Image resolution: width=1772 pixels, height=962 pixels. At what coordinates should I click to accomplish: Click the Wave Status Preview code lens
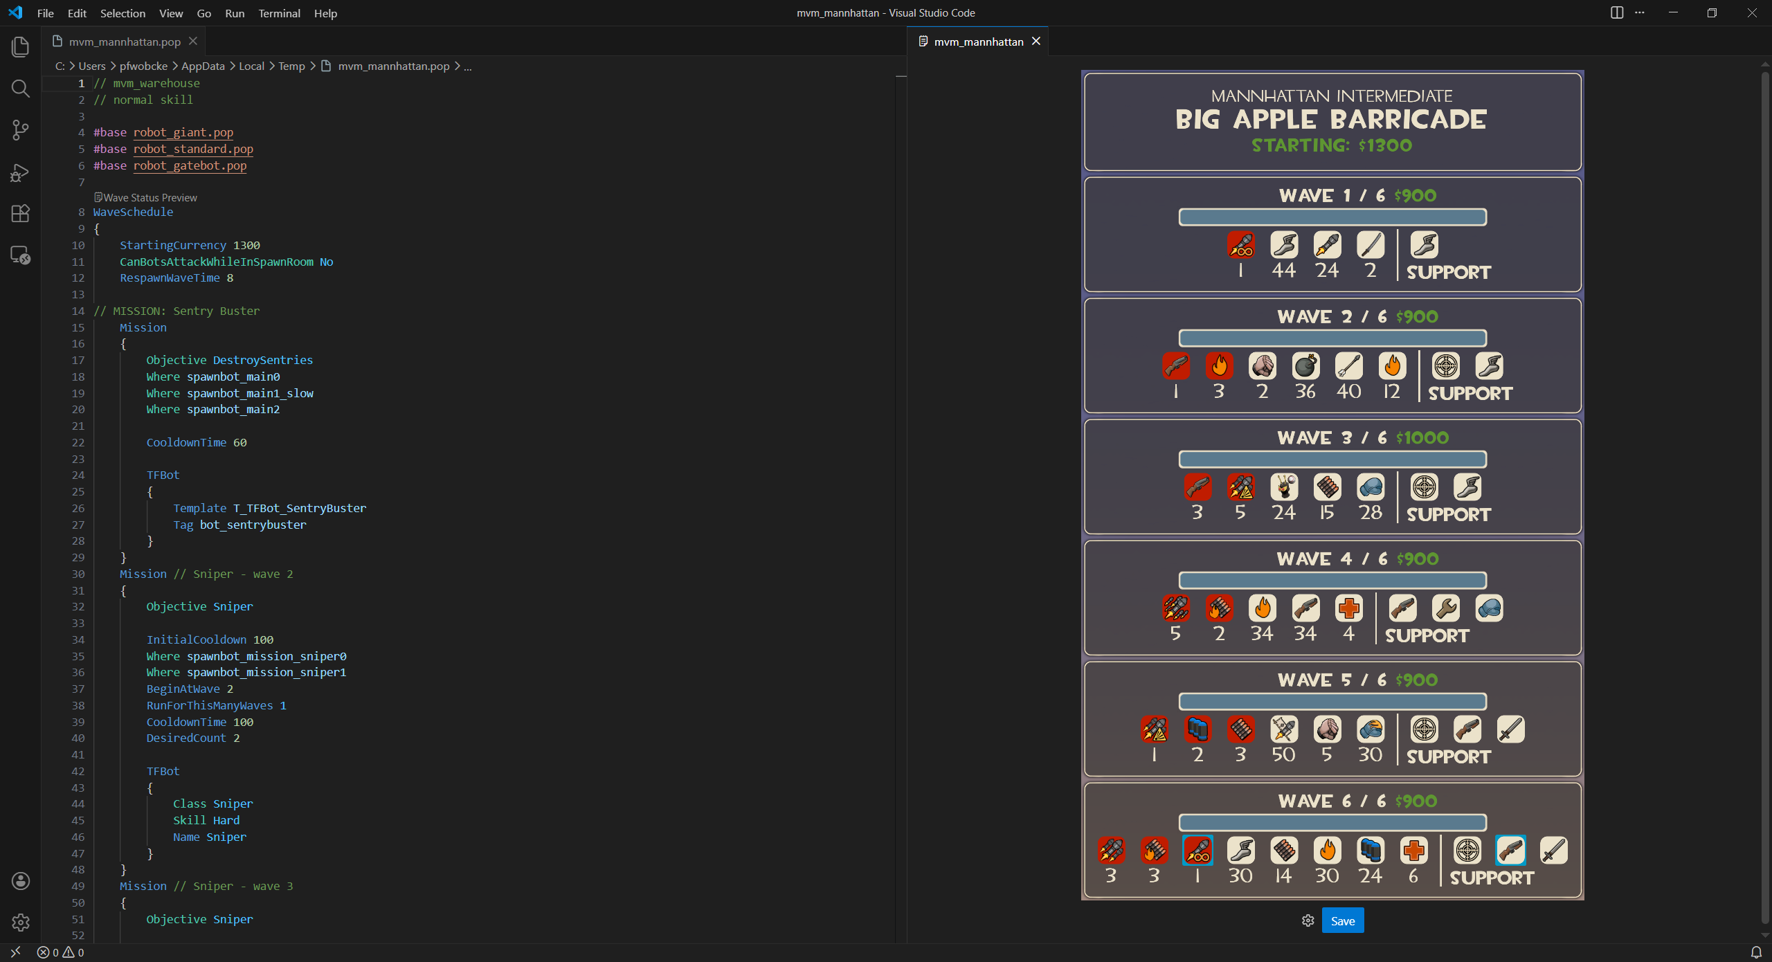pos(145,197)
